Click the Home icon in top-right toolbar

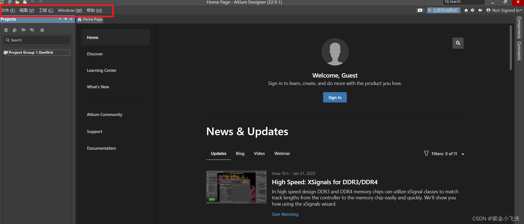(466, 10)
